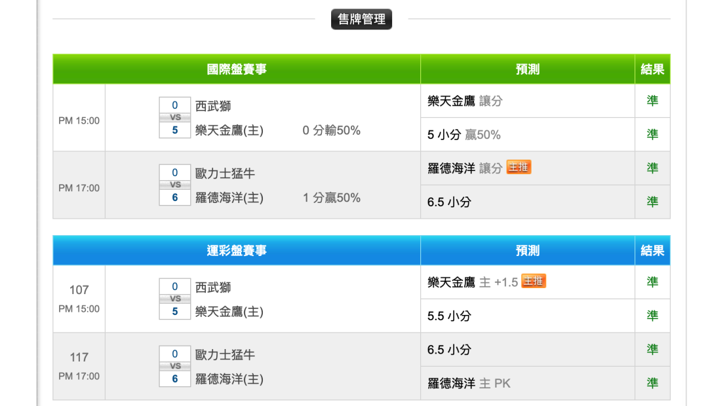Click 樂天金鷹's score 5 in 國際盤賽事
Viewport: 708px width, 406px height.
pos(175,130)
